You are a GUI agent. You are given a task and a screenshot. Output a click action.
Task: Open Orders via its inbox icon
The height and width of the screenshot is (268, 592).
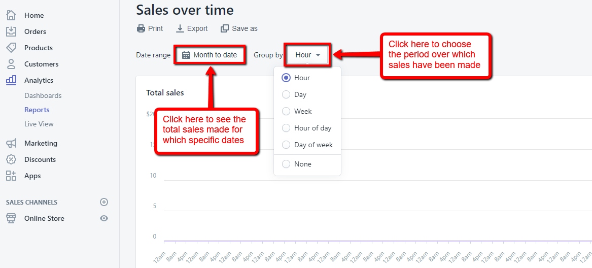(x=11, y=31)
